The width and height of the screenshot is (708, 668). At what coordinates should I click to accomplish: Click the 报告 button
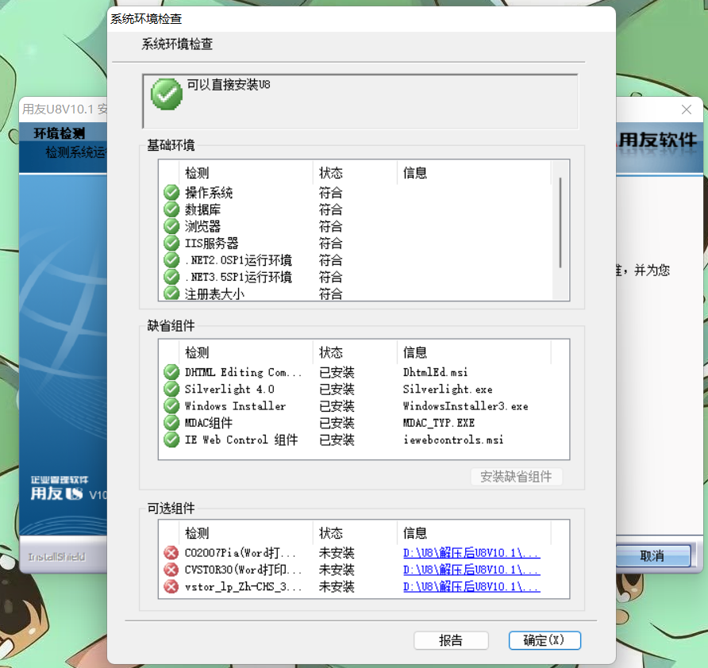coord(451,640)
